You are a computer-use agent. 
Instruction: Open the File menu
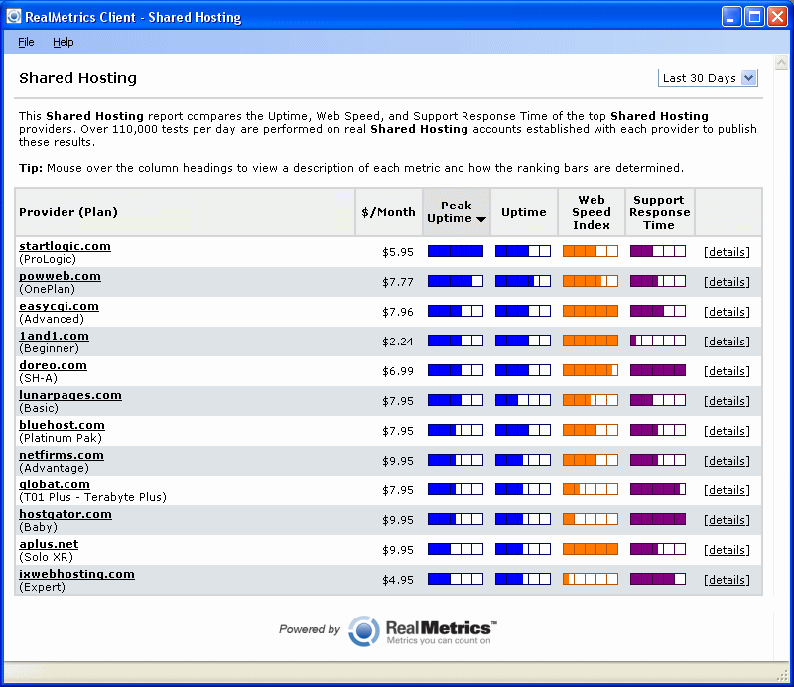pos(26,42)
